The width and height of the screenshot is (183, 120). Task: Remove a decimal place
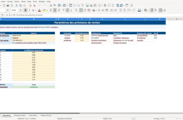tap(116, 10)
